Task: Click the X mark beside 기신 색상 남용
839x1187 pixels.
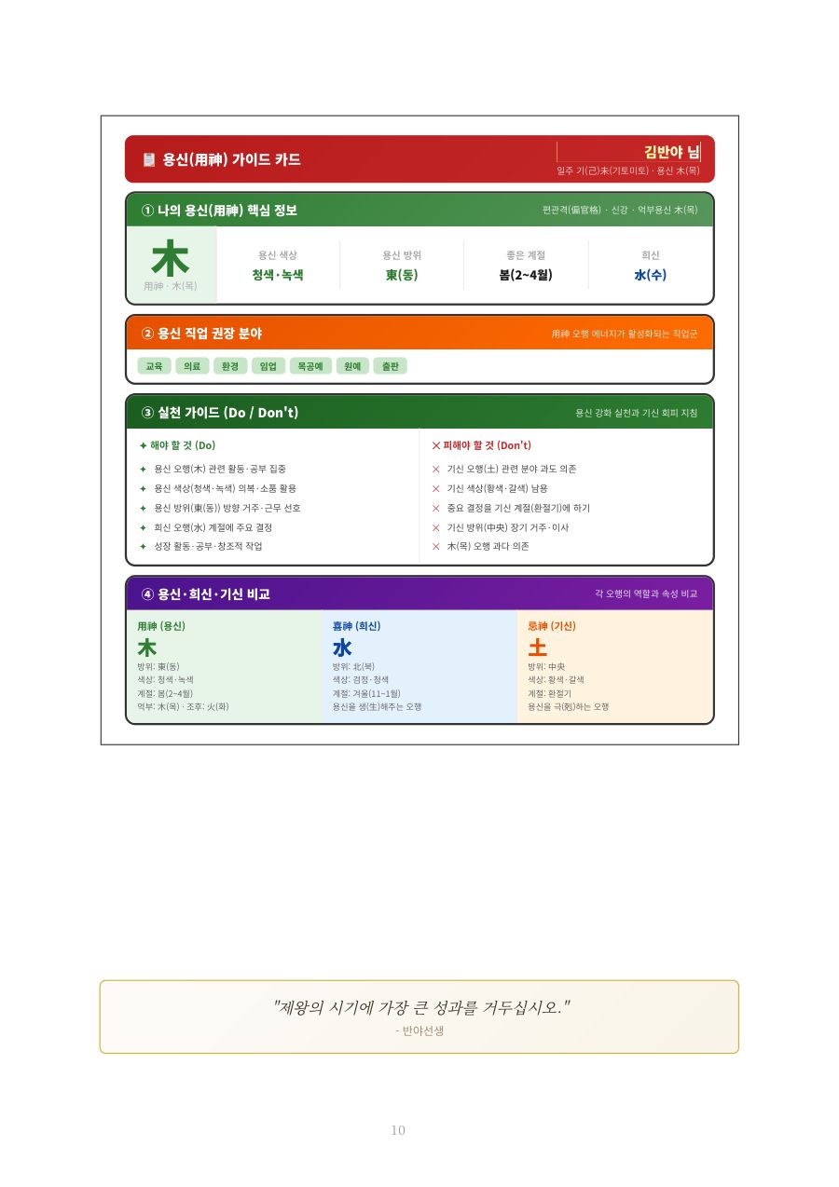Action: pyautogui.click(x=435, y=488)
